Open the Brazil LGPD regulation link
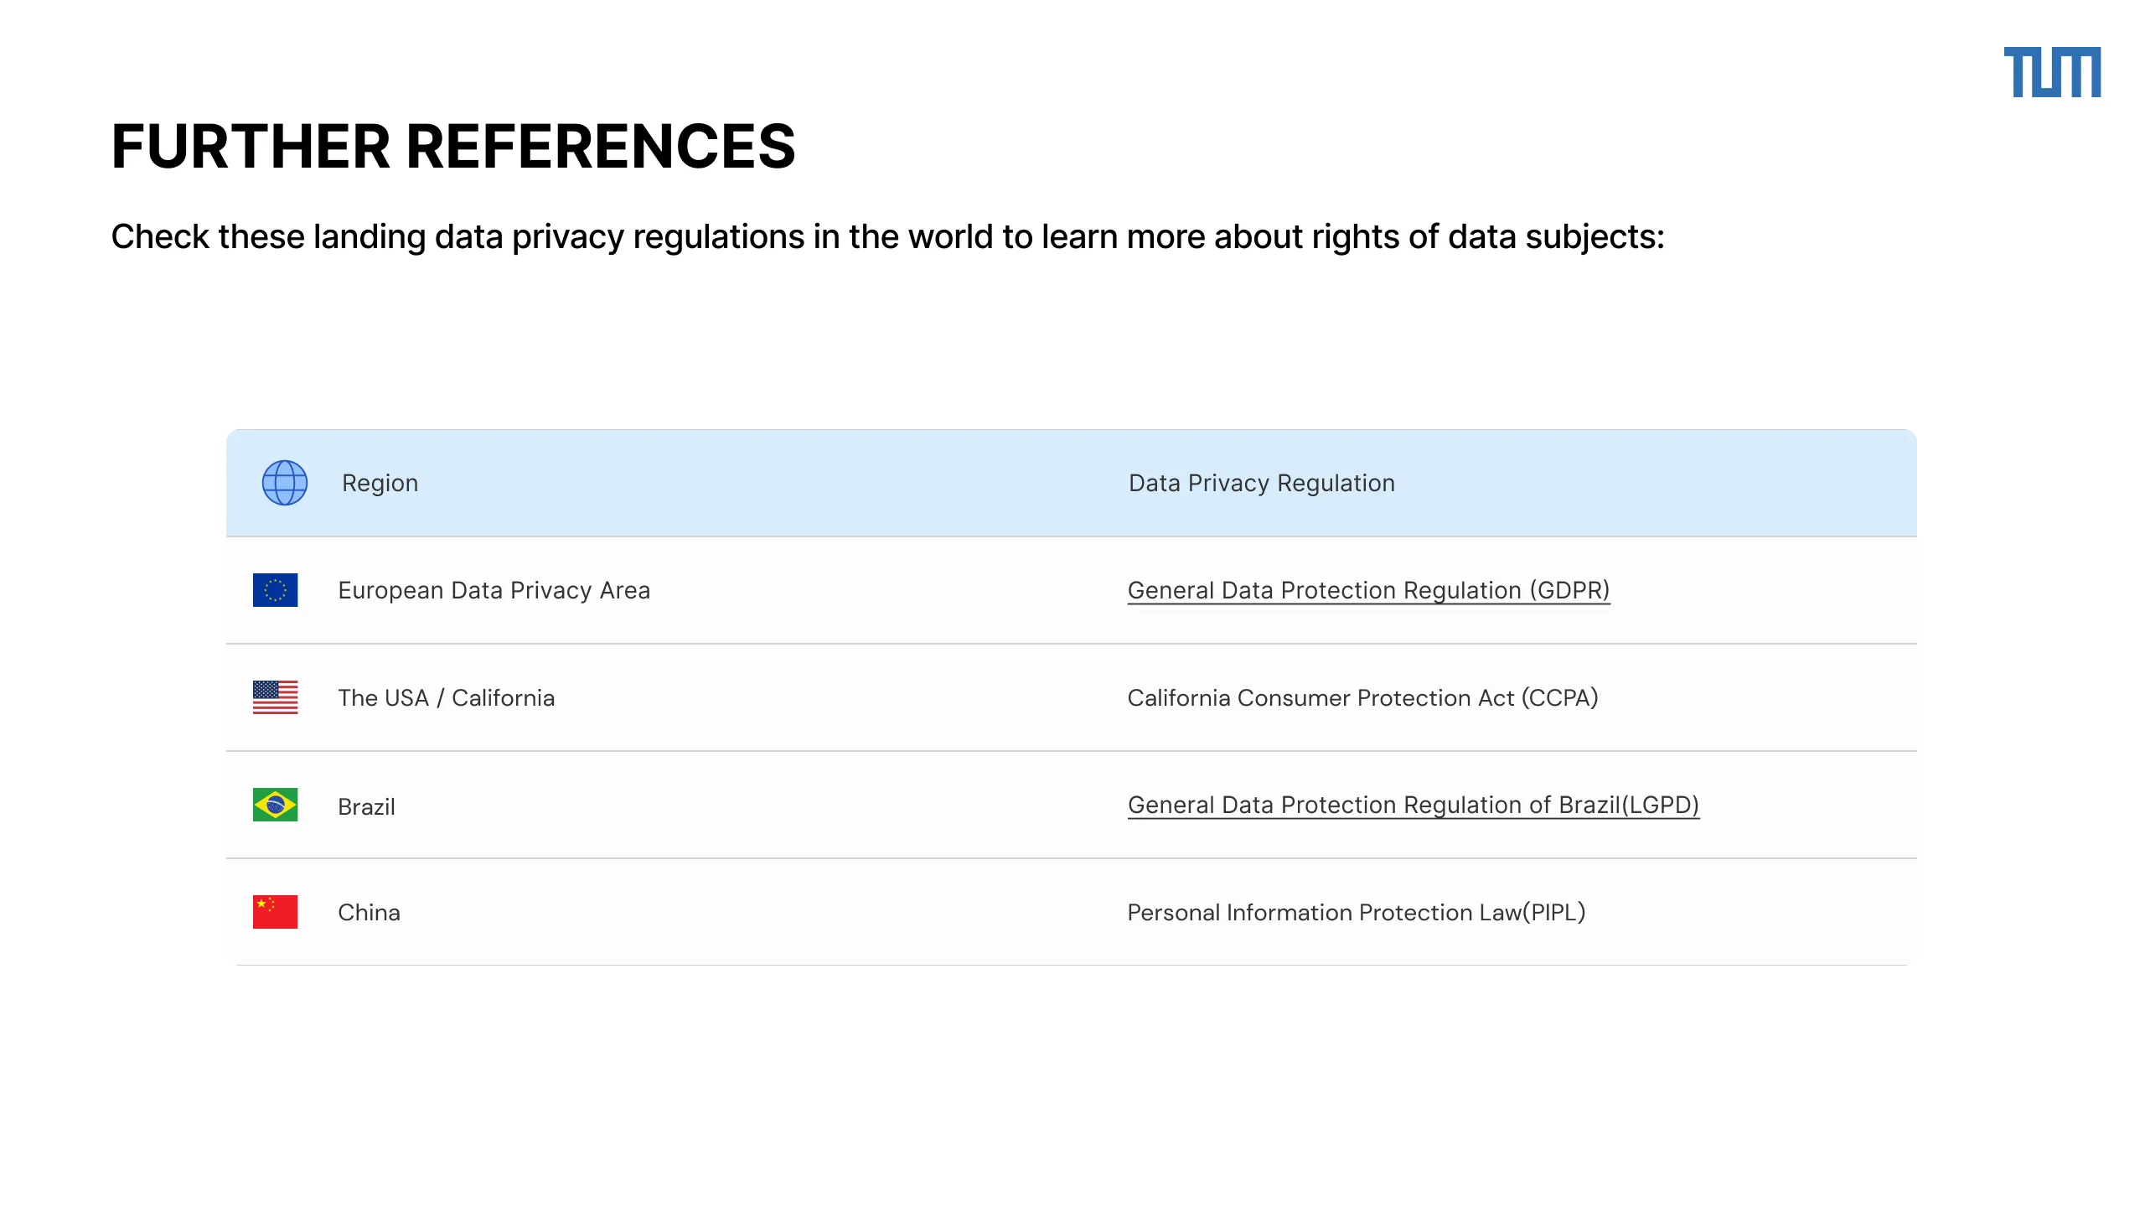Viewport: 2145px width, 1207px height. point(1414,805)
